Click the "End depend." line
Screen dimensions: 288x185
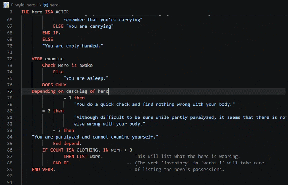(x=67, y=143)
